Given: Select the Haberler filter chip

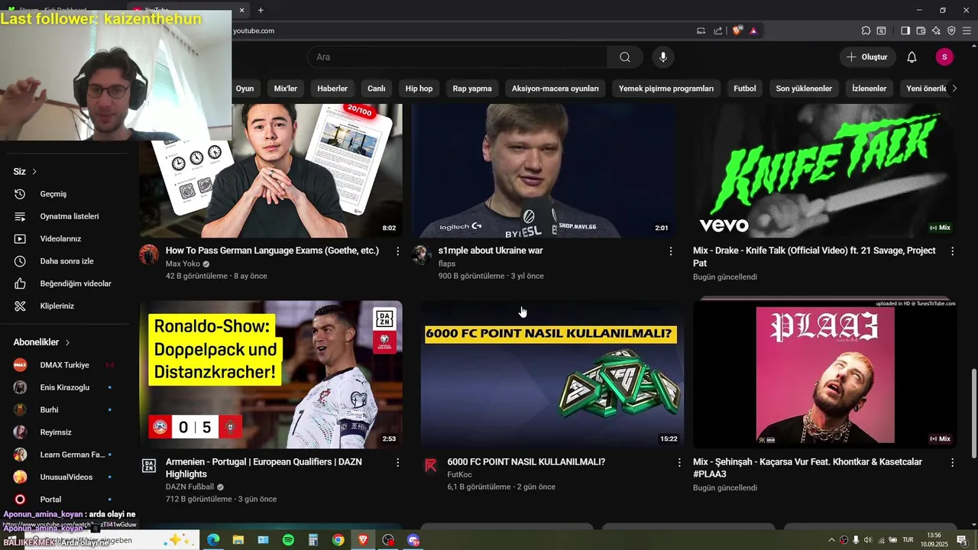Looking at the screenshot, I should click(x=332, y=89).
